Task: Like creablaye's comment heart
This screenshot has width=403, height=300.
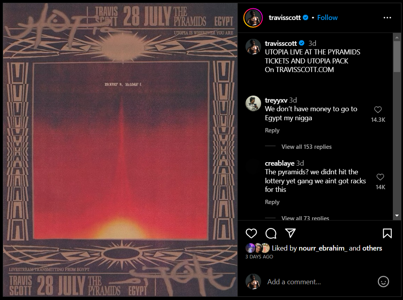Action: [380, 177]
